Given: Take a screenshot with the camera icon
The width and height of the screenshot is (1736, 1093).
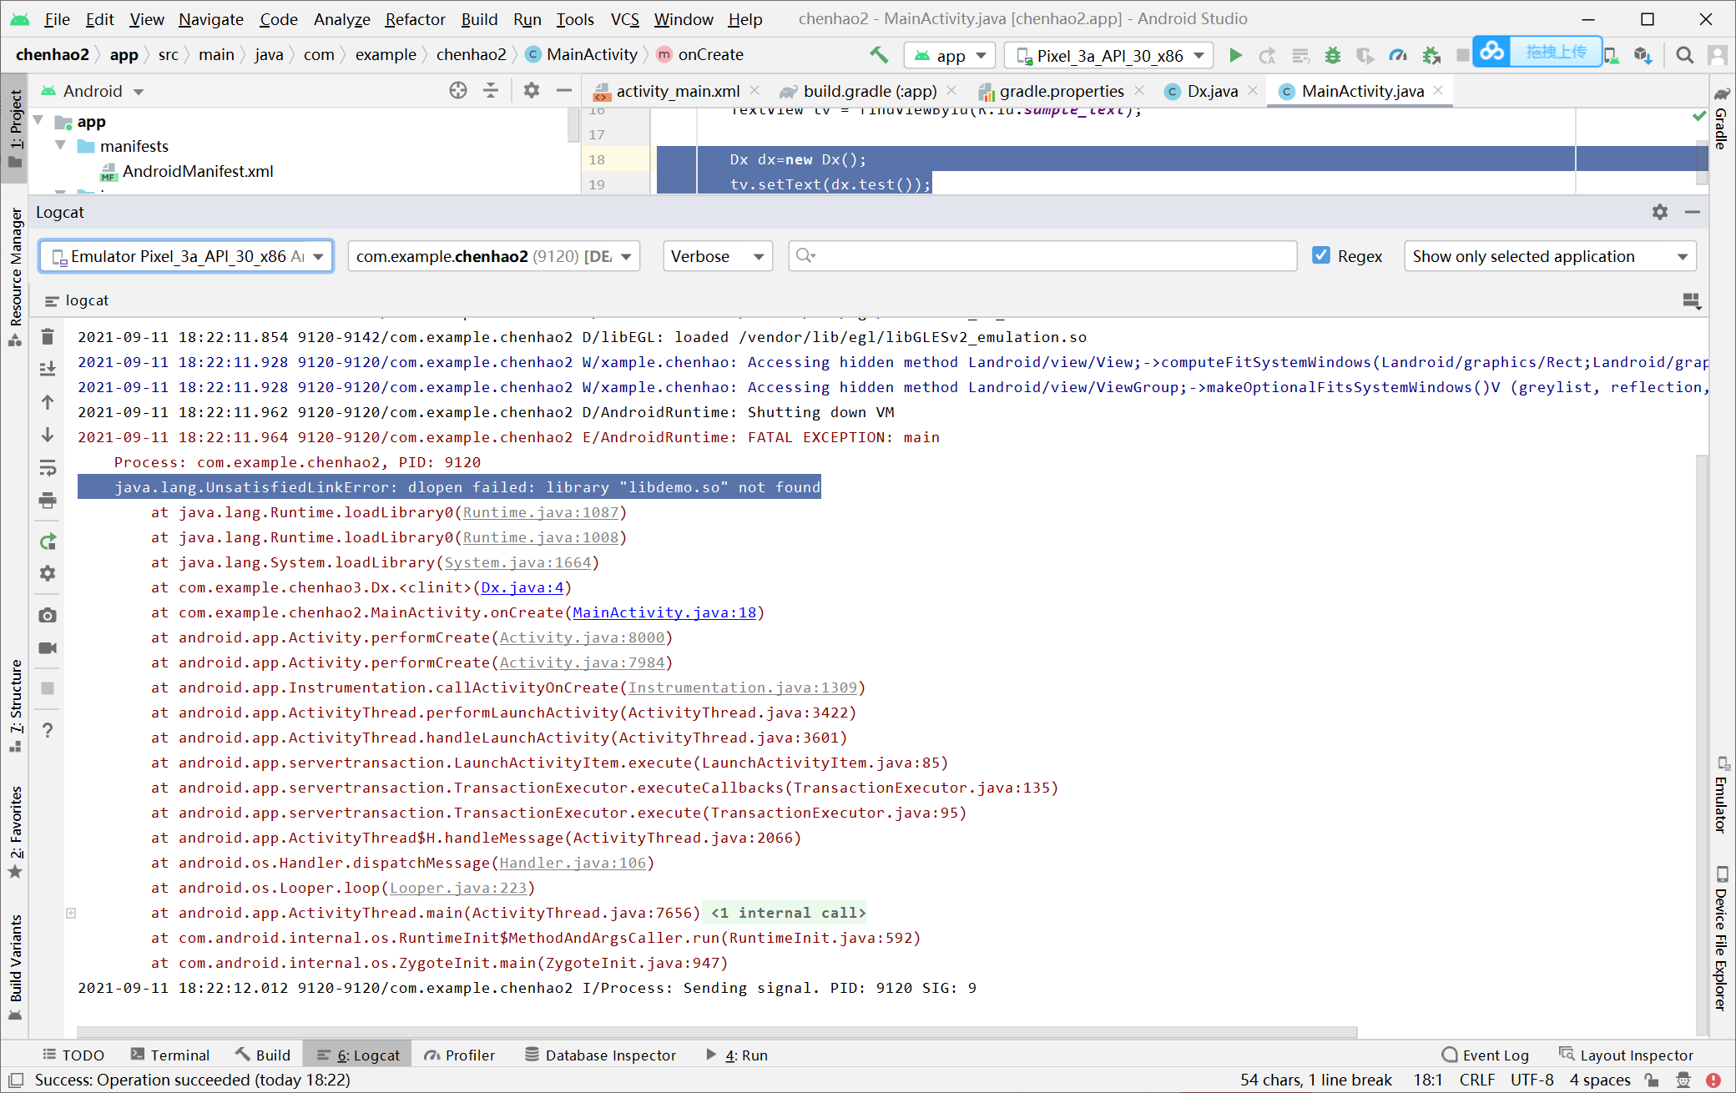Looking at the screenshot, I should tap(48, 615).
